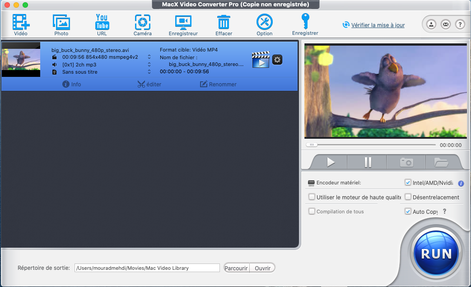This screenshot has width=471, height=287.
Task: Open the Option settings
Action: pyautogui.click(x=264, y=24)
